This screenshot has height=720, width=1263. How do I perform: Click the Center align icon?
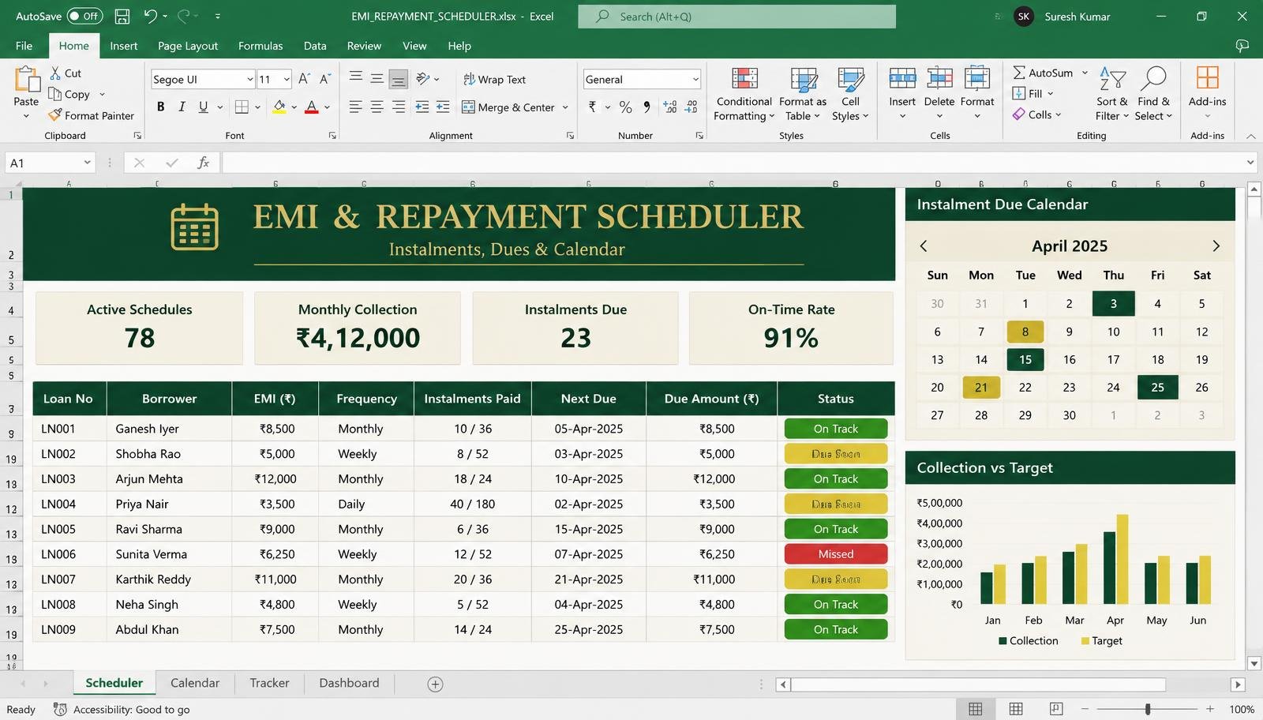(x=377, y=107)
